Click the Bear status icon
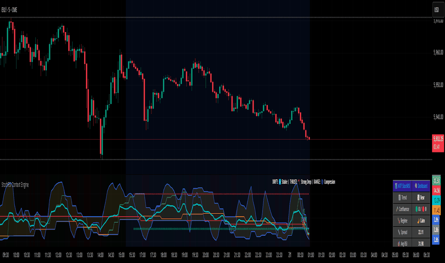Screen dimensions: 445x263 pos(418,197)
